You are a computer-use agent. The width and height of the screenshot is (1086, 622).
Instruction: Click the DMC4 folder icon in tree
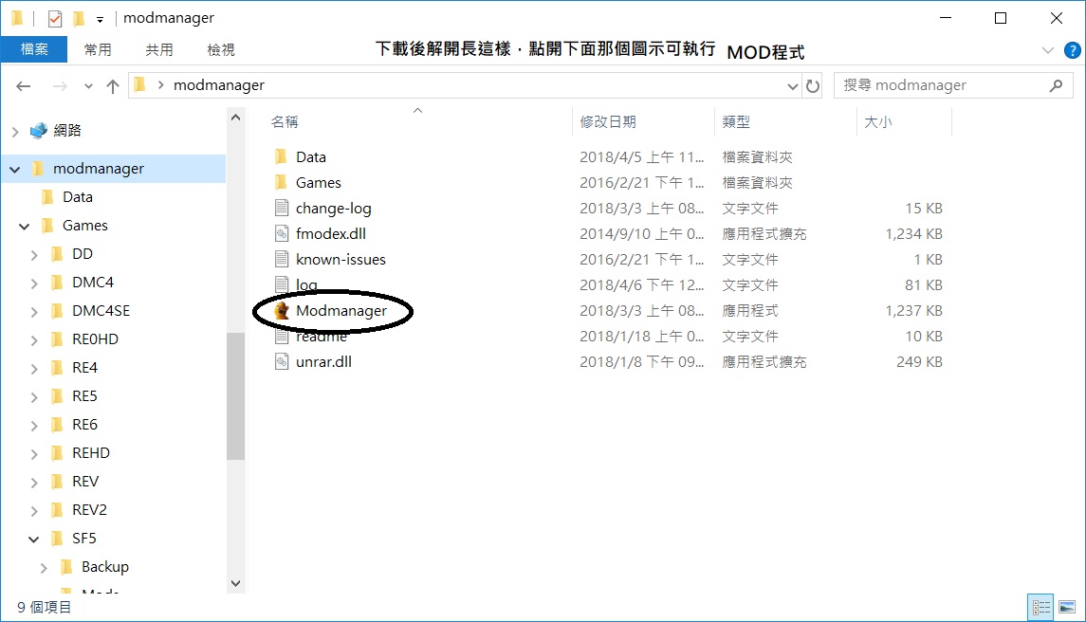point(58,283)
